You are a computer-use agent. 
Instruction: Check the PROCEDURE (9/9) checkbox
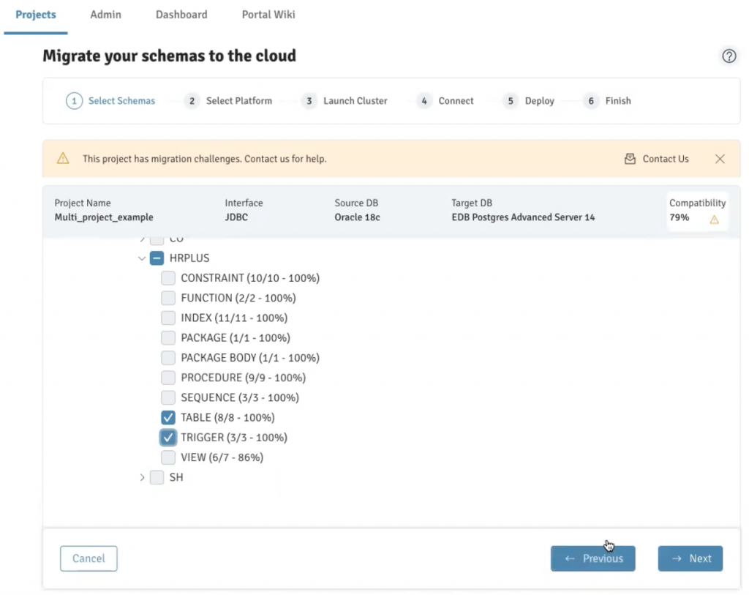168,378
